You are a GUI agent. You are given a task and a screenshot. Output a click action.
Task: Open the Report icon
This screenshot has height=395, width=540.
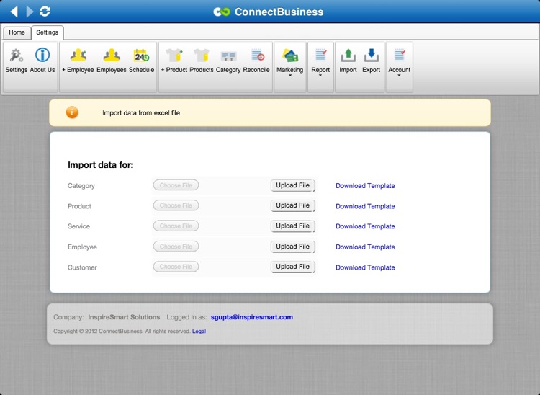pos(320,56)
